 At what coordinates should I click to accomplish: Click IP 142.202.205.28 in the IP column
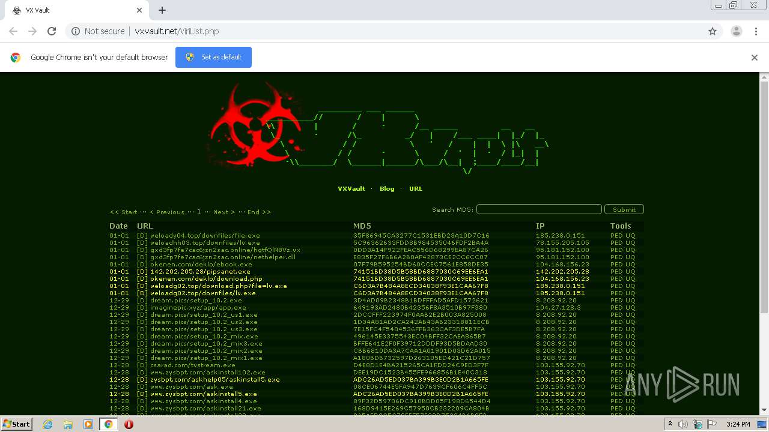tap(562, 272)
